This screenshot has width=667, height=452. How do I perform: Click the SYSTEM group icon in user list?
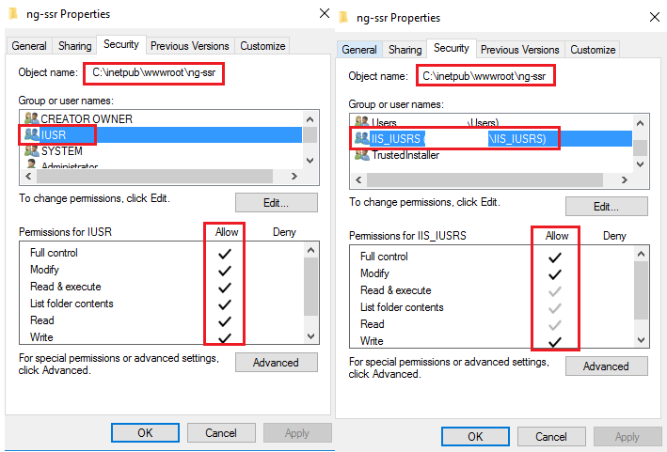[x=31, y=150]
